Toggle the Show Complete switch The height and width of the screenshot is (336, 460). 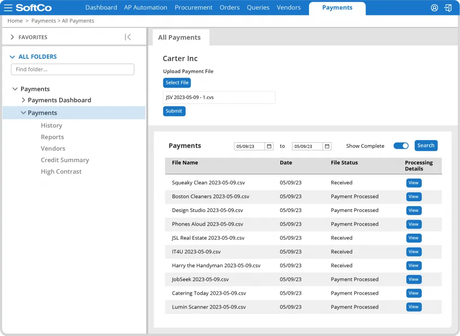pos(401,146)
